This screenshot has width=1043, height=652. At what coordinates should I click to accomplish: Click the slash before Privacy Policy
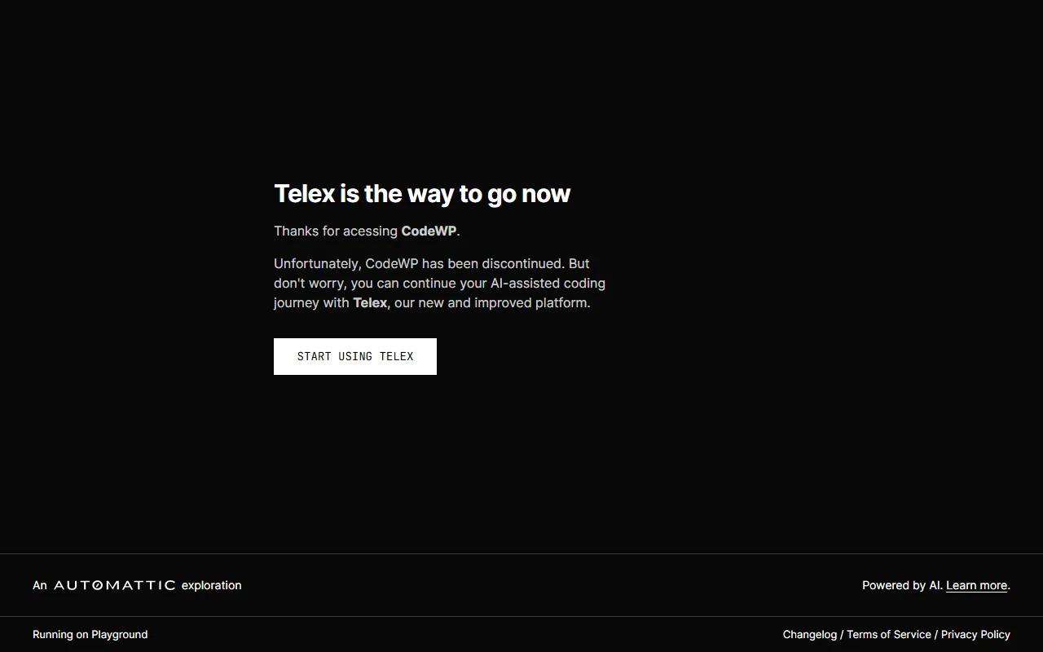pyautogui.click(x=936, y=634)
